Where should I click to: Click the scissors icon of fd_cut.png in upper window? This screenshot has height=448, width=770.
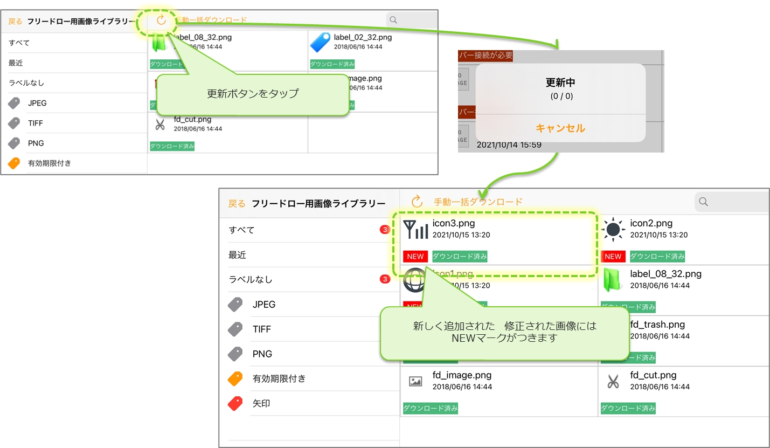[159, 125]
